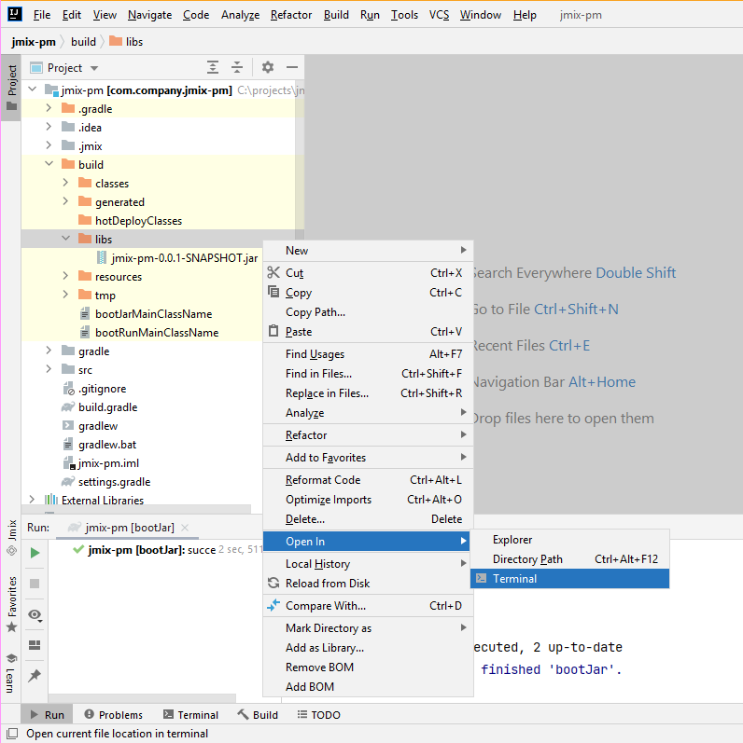Viewport: 743px width, 743px height.
Task: Open the VCS menu
Action: (439, 15)
